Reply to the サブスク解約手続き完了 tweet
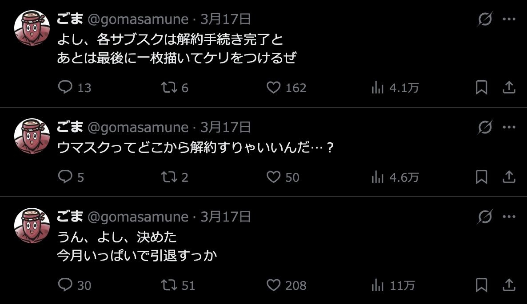The height and width of the screenshot is (304, 527). coord(65,87)
